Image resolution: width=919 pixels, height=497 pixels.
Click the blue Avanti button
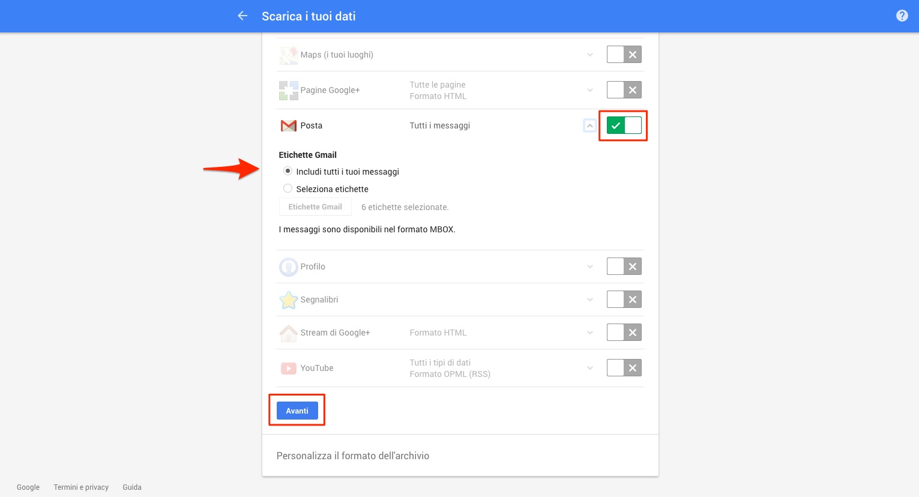pos(297,411)
